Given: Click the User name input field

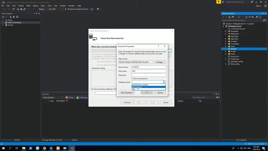Looking at the screenshot, I should coord(149,71).
